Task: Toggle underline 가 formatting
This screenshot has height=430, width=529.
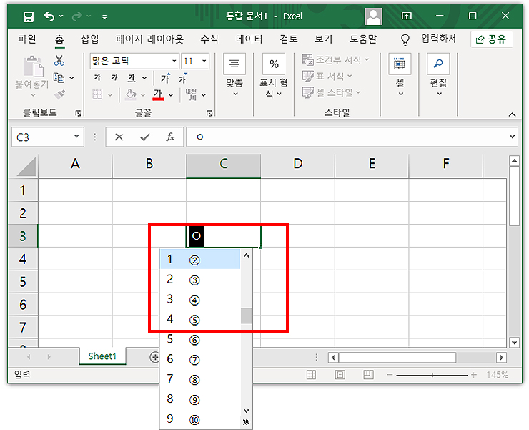Action: pyautogui.click(x=132, y=78)
